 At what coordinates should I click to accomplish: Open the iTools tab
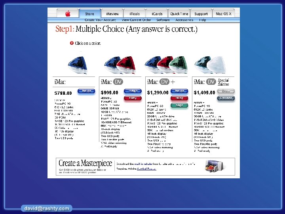(135, 13)
